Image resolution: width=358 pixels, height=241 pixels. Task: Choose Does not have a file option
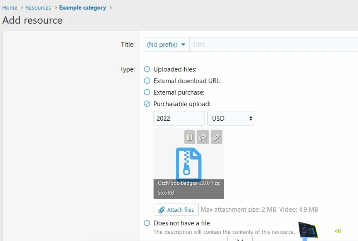click(x=147, y=223)
